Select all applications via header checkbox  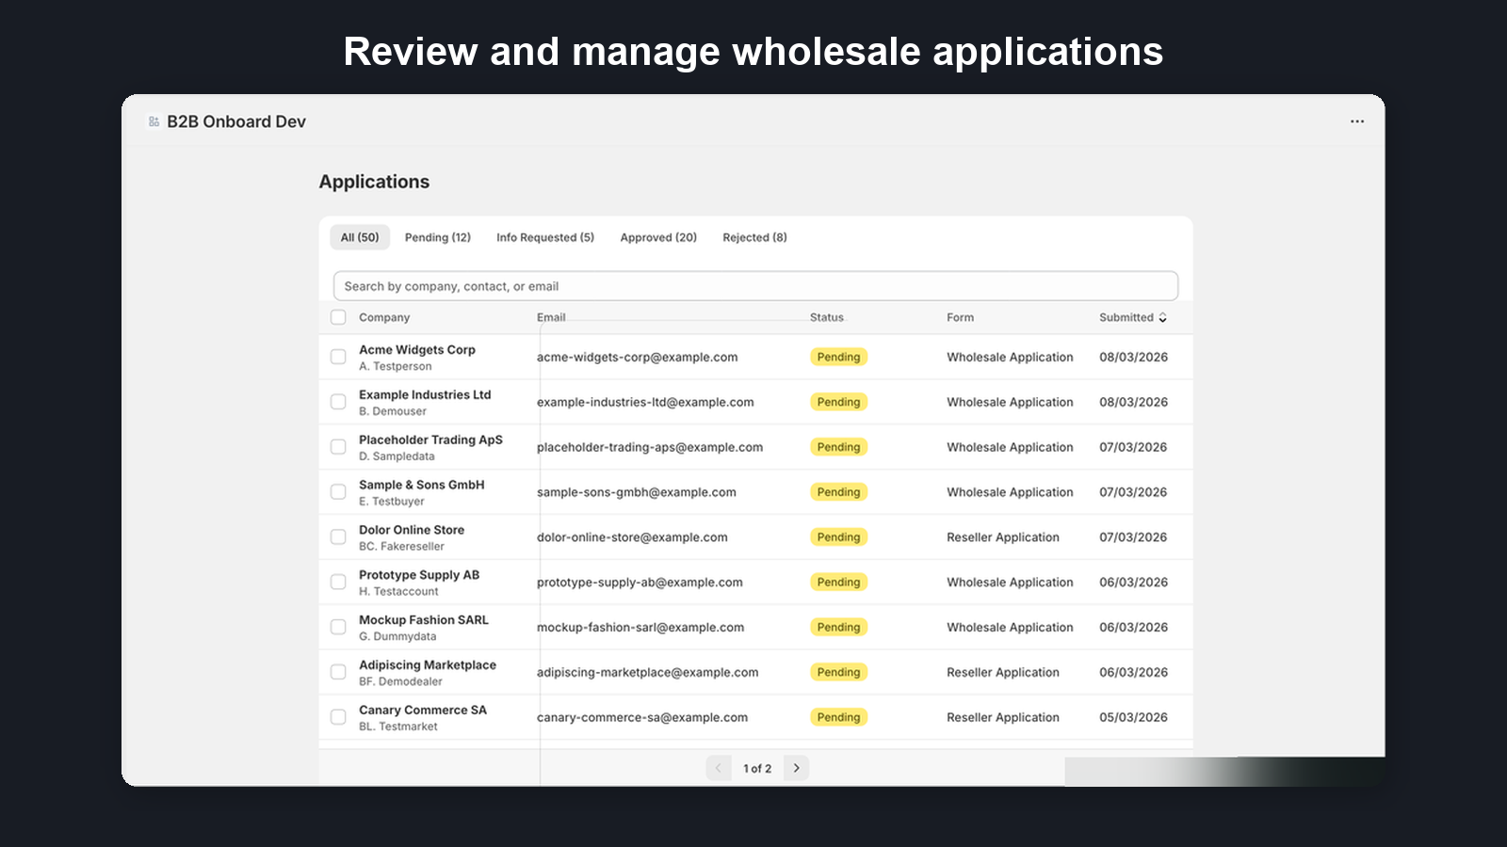338,317
